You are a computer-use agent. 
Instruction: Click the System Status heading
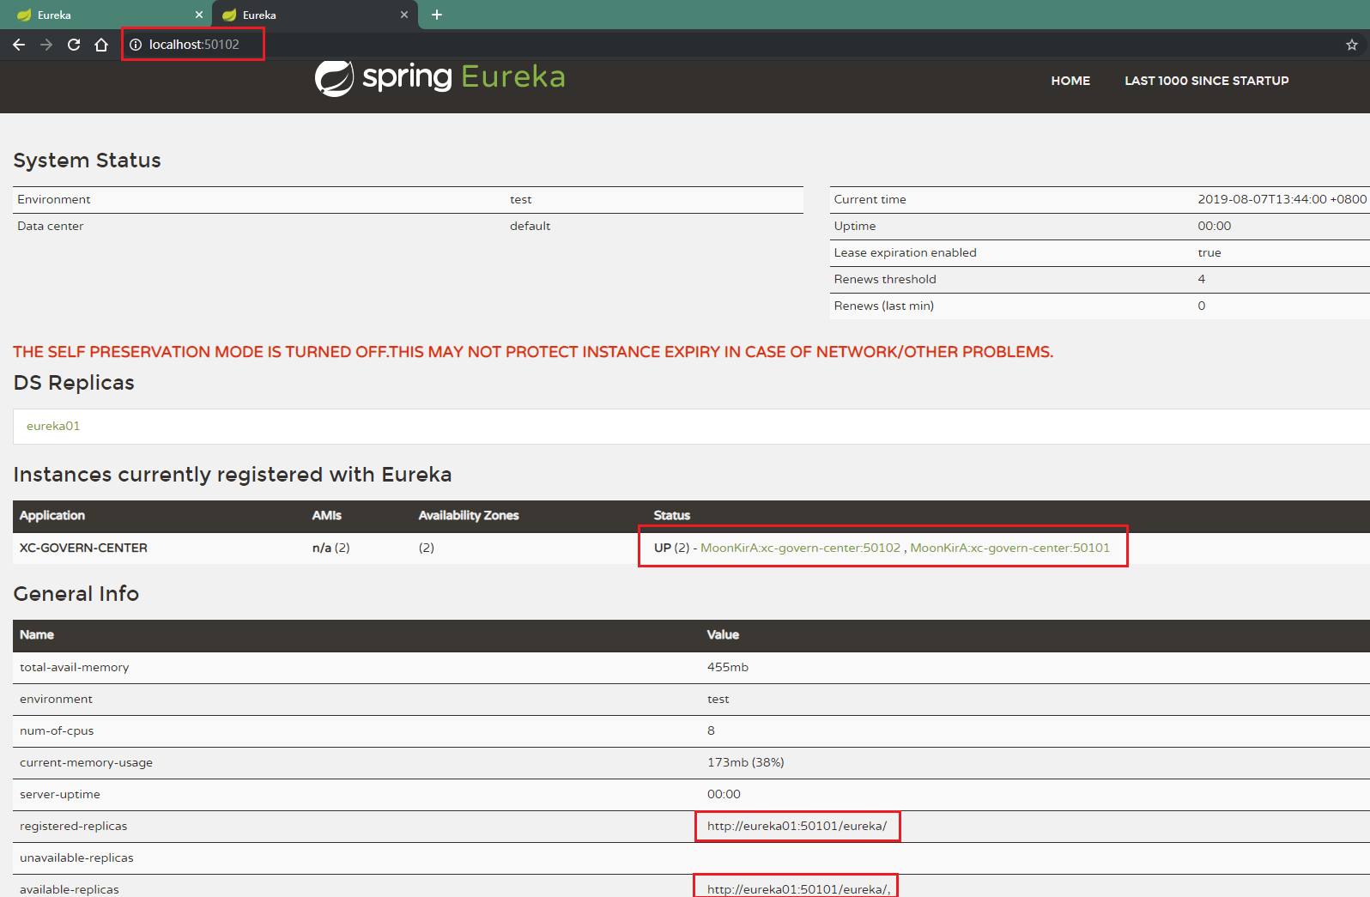pyautogui.click(x=87, y=161)
